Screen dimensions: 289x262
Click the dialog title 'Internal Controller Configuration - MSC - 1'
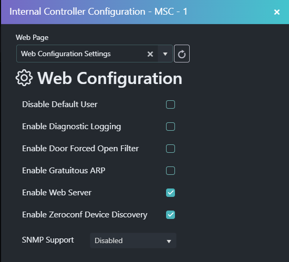[98, 12]
